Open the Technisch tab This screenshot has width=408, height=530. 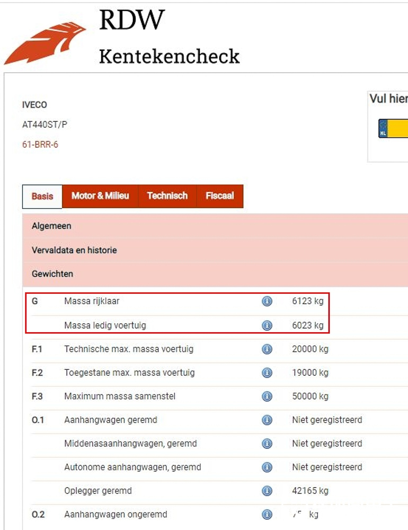tap(167, 196)
